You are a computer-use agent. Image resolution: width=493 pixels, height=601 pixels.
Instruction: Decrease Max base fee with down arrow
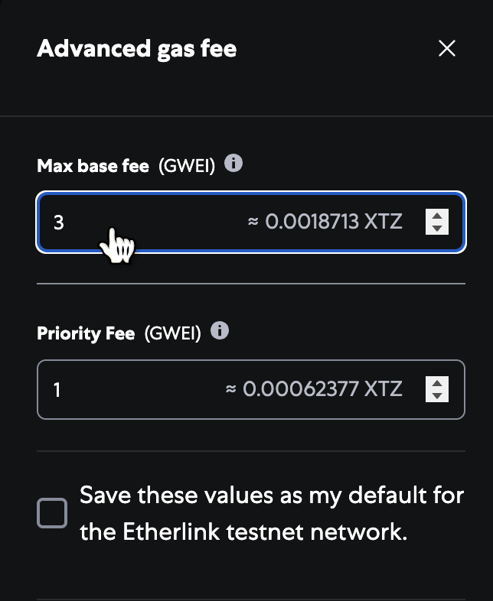point(436,228)
